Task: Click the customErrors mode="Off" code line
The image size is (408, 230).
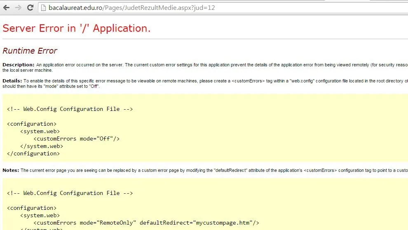Action: (77, 138)
